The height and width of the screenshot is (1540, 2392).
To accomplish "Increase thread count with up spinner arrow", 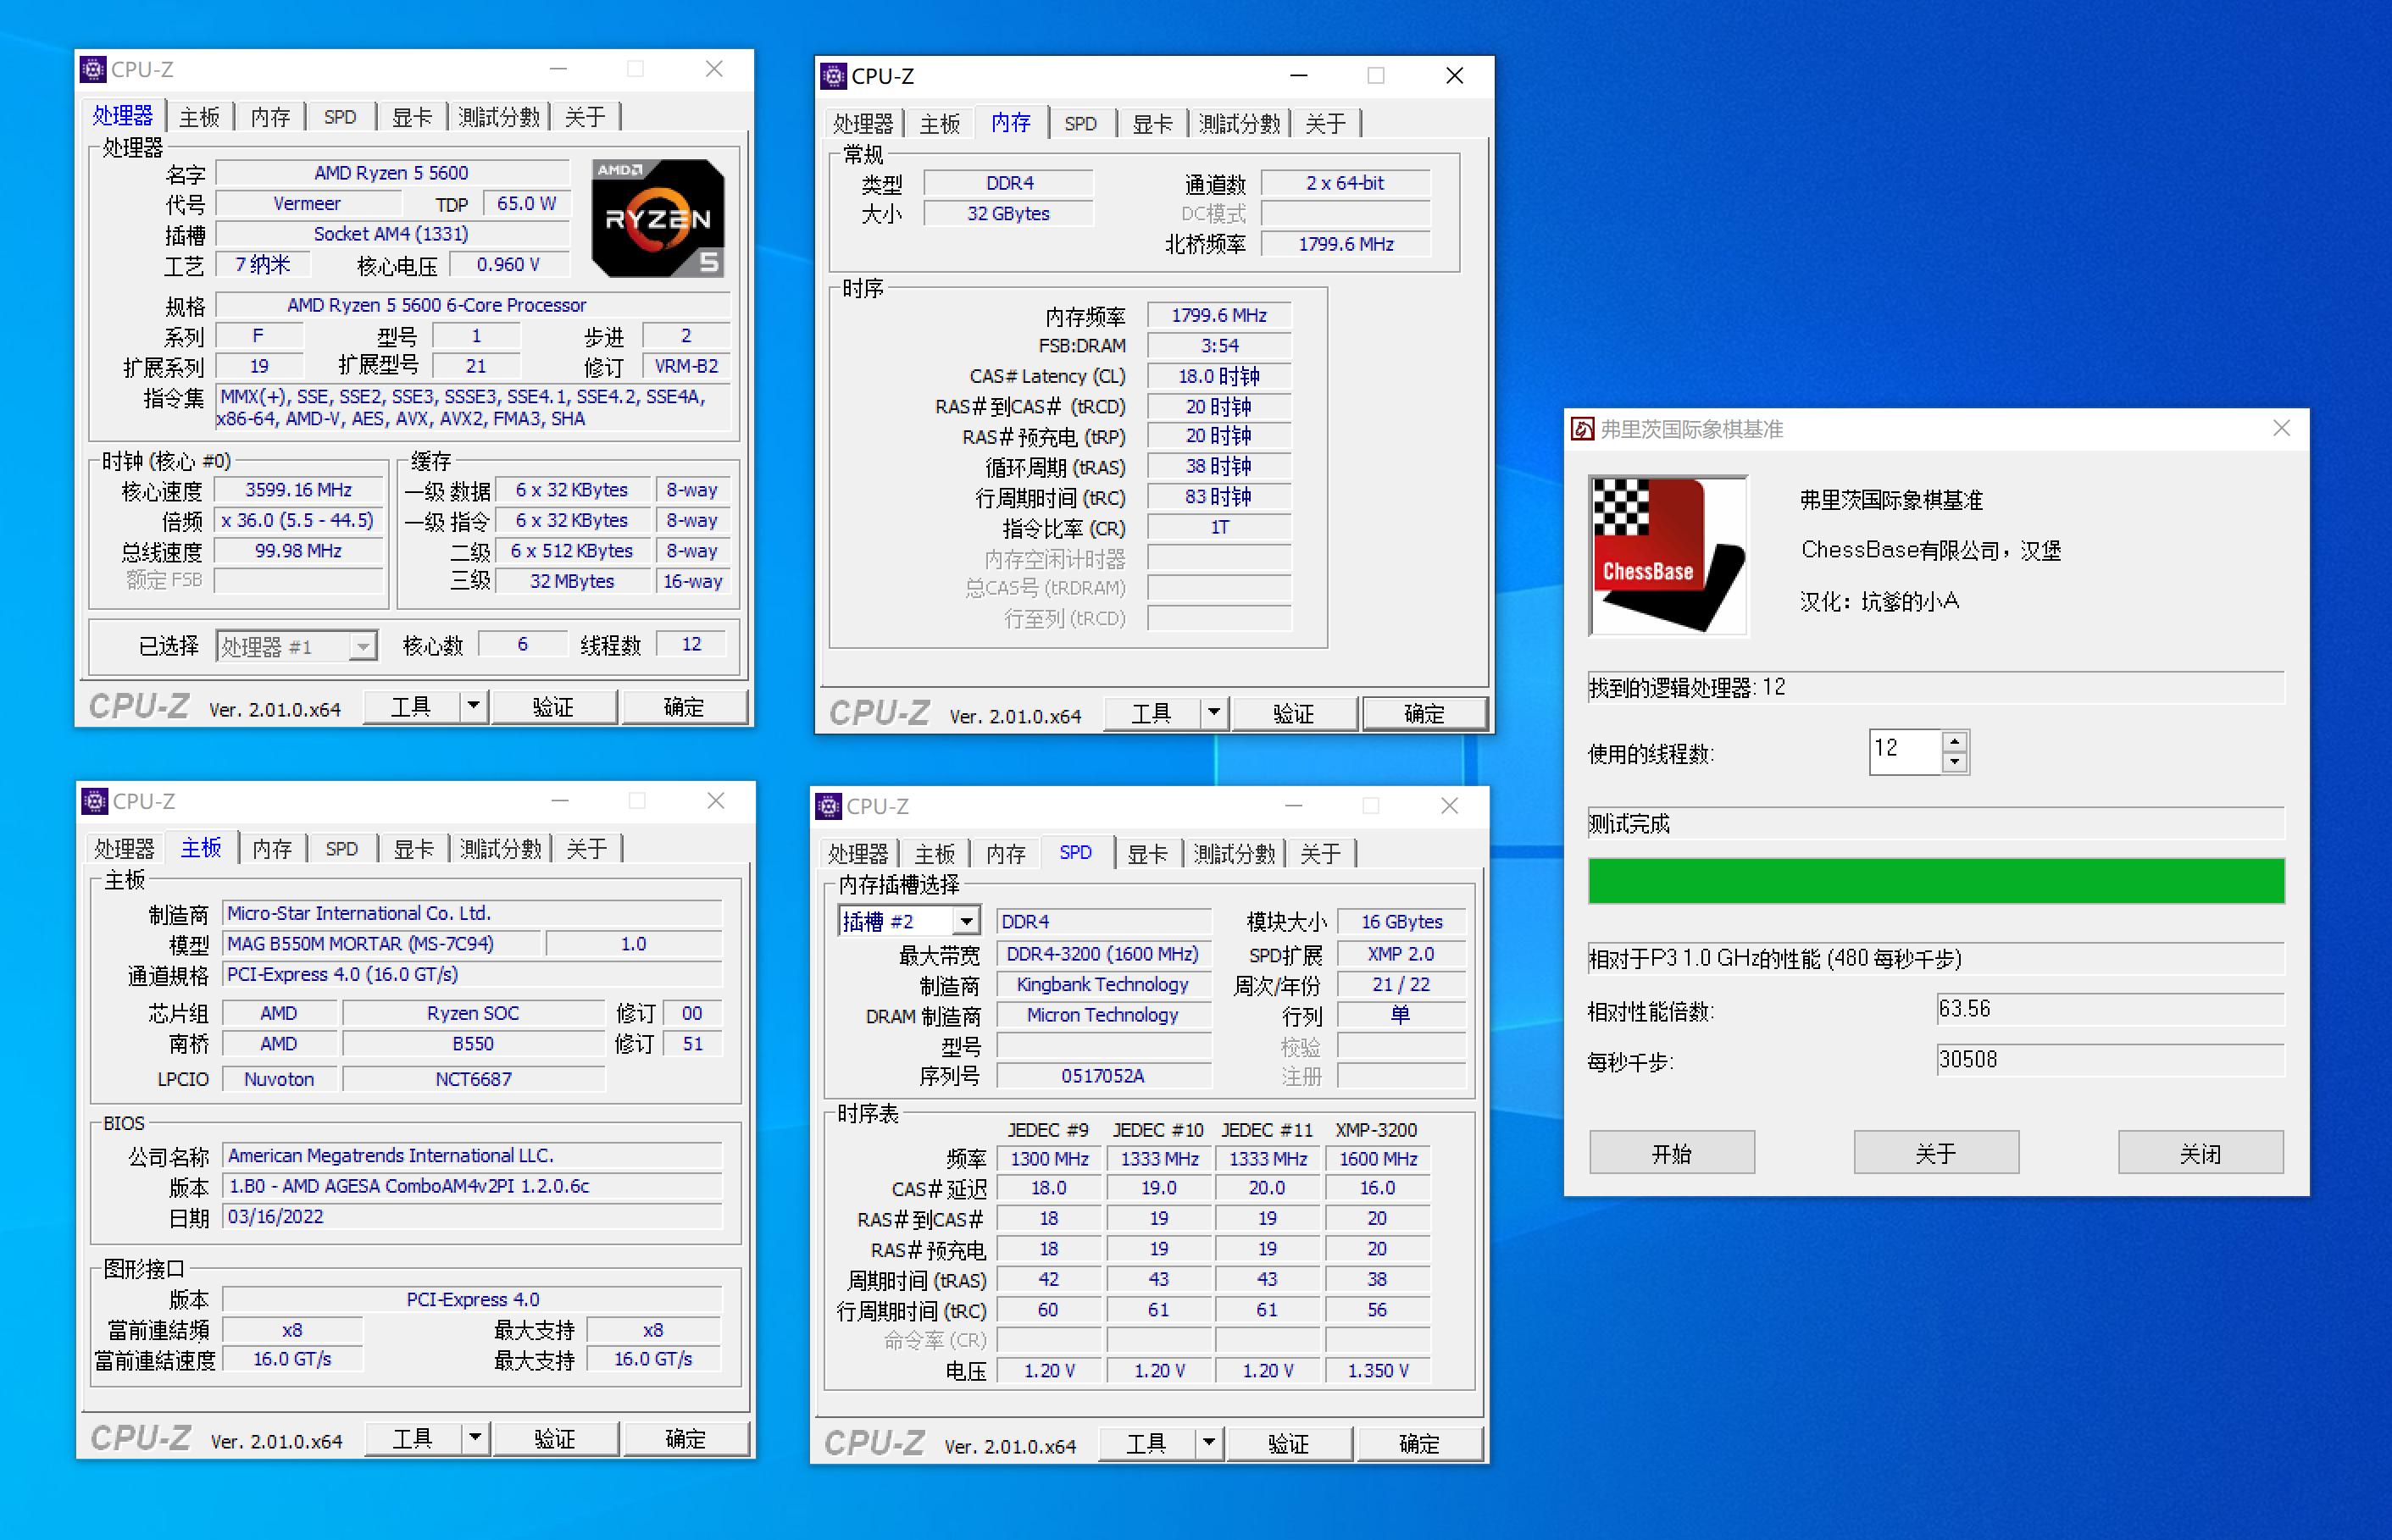I will (x=1954, y=741).
